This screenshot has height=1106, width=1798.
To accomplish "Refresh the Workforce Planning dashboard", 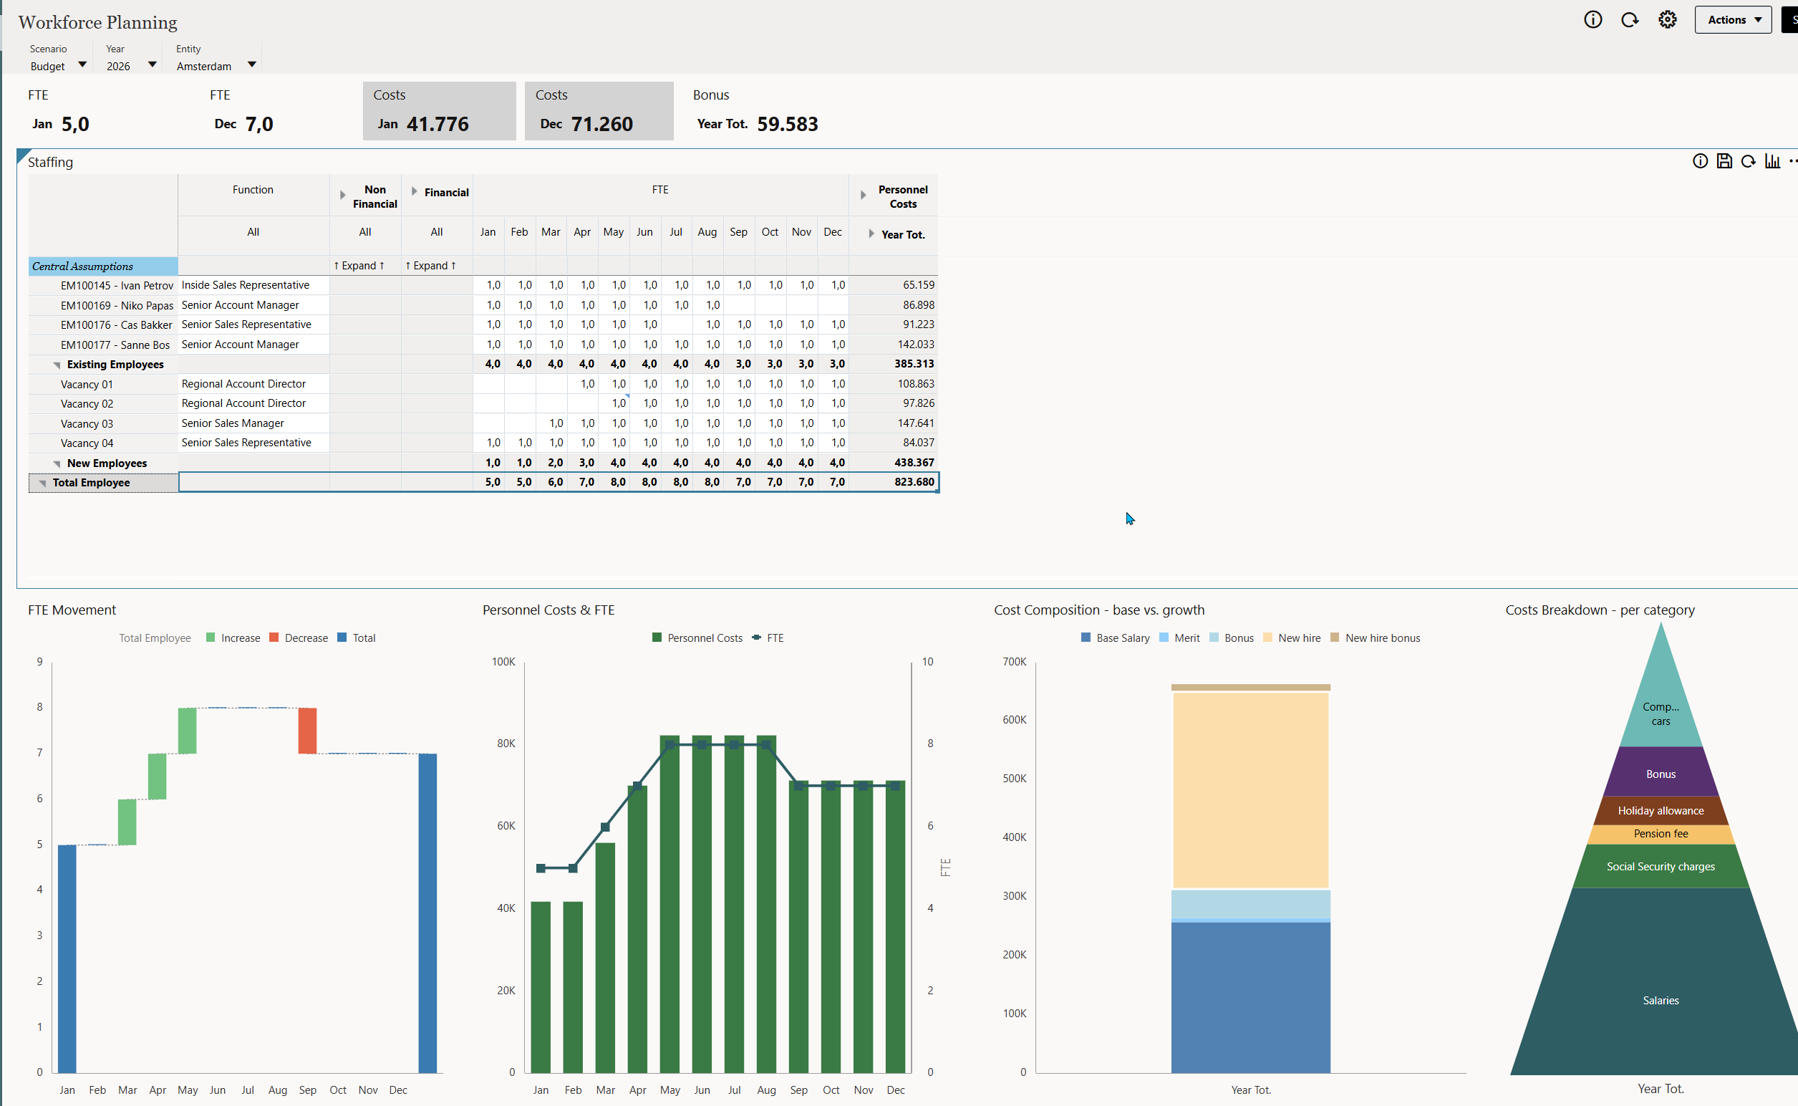I will pyautogui.click(x=1630, y=20).
